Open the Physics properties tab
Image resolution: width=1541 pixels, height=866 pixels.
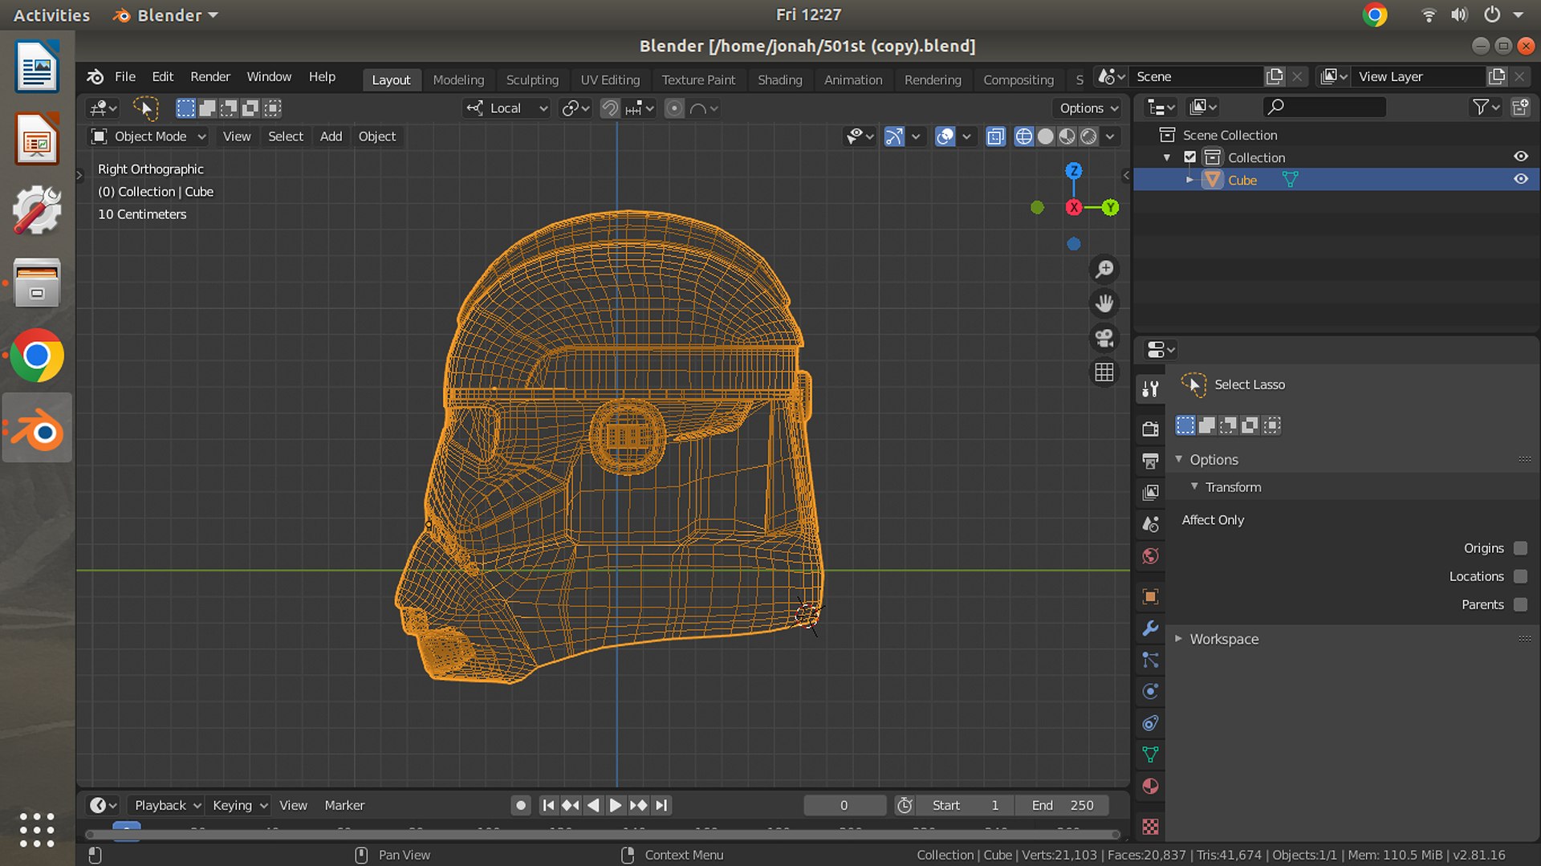click(x=1150, y=691)
